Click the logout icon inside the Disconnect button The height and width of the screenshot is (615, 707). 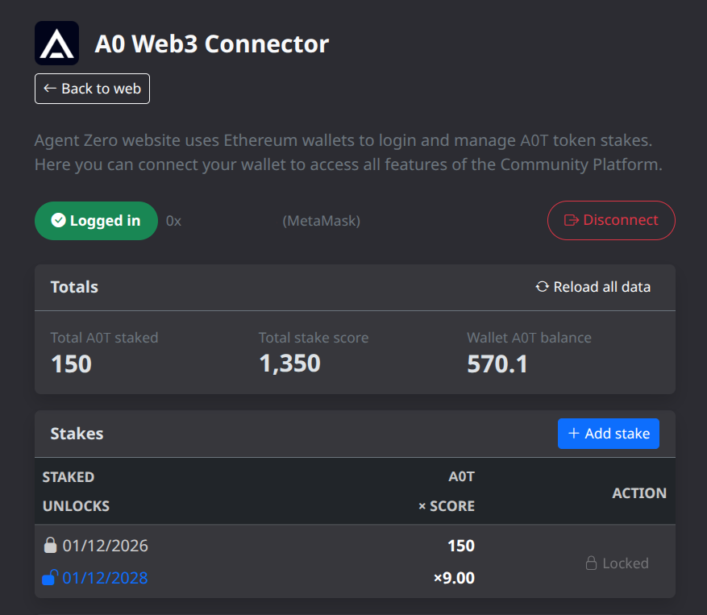[573, 220]
